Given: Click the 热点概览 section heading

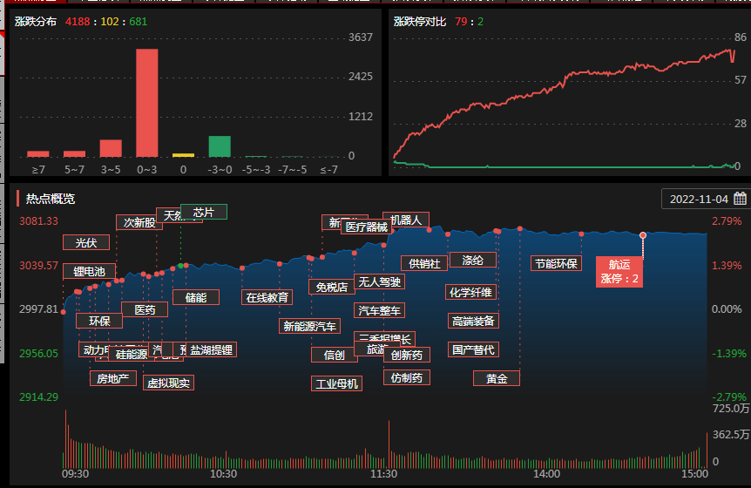Looking at the screenshot, I should (x=51, y=199).
